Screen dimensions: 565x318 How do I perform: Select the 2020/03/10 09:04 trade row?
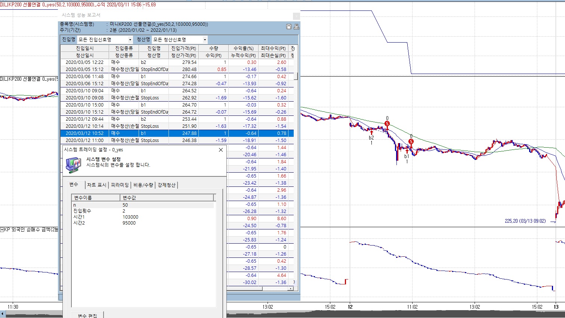[84, 91]
